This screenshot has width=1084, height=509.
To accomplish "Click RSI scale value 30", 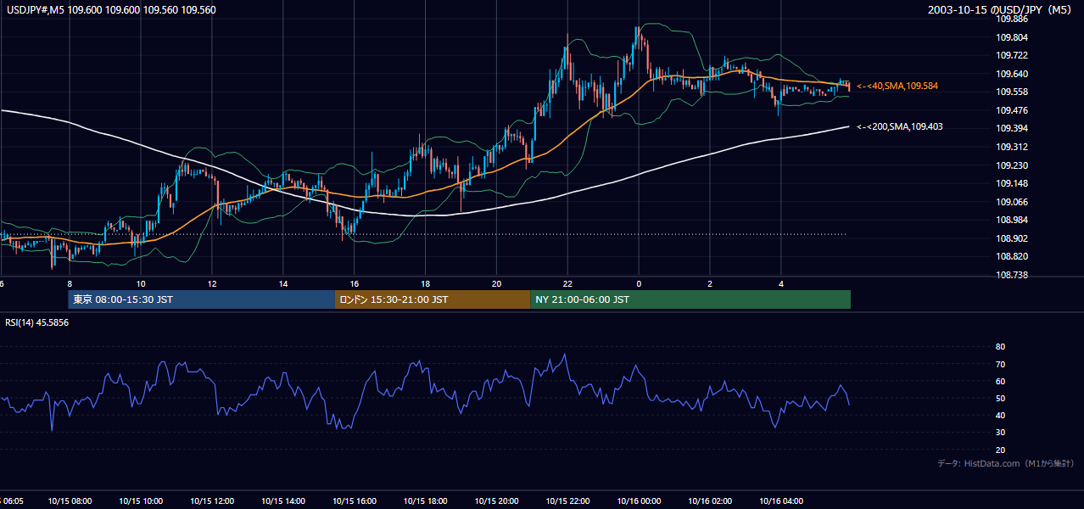I will [x=1000, y=433].
